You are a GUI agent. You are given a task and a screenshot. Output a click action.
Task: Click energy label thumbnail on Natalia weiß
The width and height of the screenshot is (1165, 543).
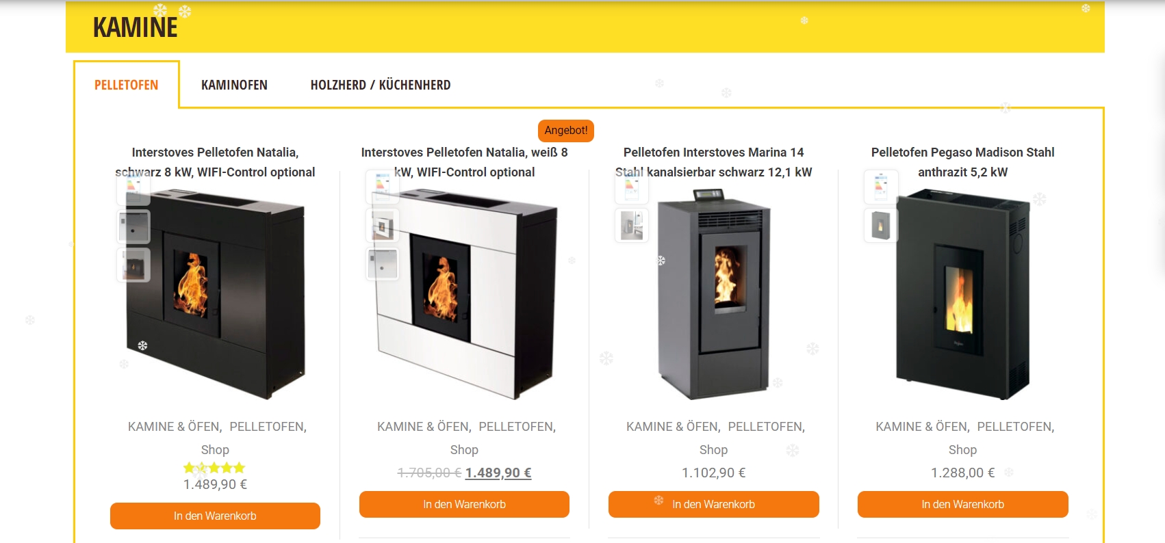(x=383, y=187)
